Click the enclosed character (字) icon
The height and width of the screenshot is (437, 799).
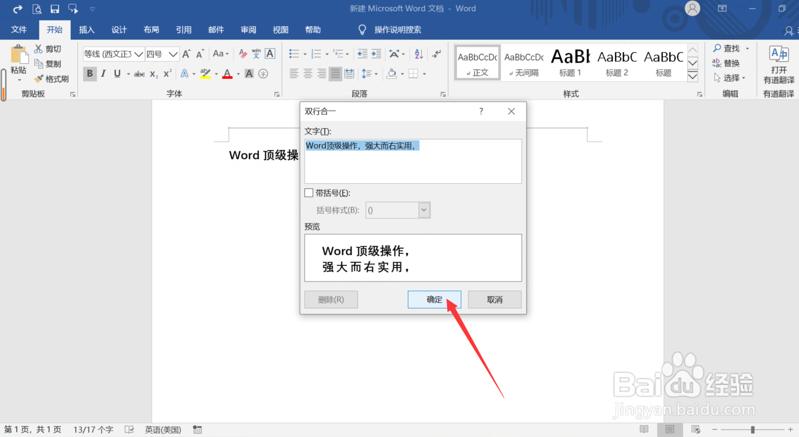click(263, 73)
